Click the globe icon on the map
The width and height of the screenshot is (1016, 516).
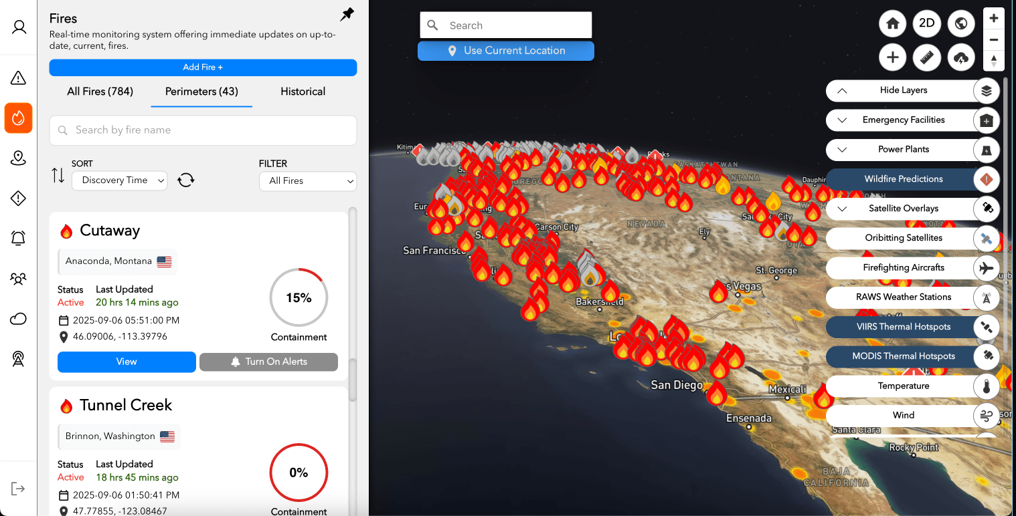tap(961, 24)
